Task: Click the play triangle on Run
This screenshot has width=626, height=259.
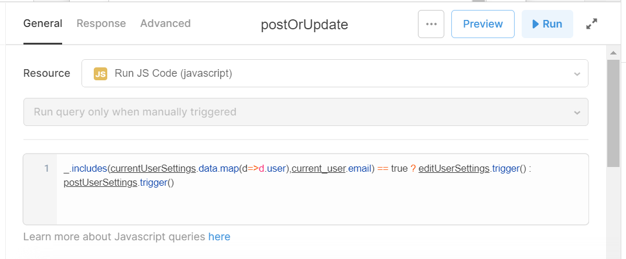Action: [x=535, y=24]
